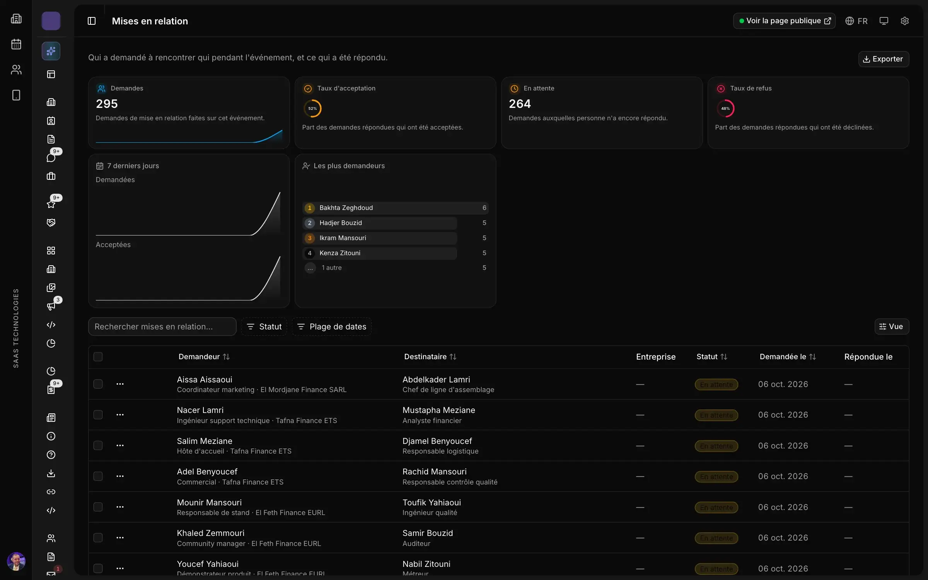Open row actions menu for Mounir Mansouri
The width and height of the screenshot is (928, 580).
click(x=120, y=507)
